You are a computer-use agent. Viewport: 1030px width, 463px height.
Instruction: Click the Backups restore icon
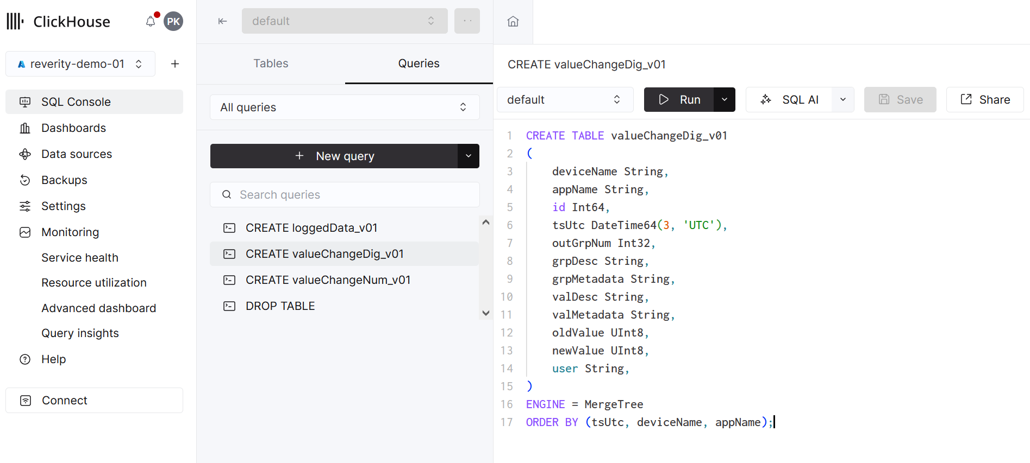tap(25, 180)
